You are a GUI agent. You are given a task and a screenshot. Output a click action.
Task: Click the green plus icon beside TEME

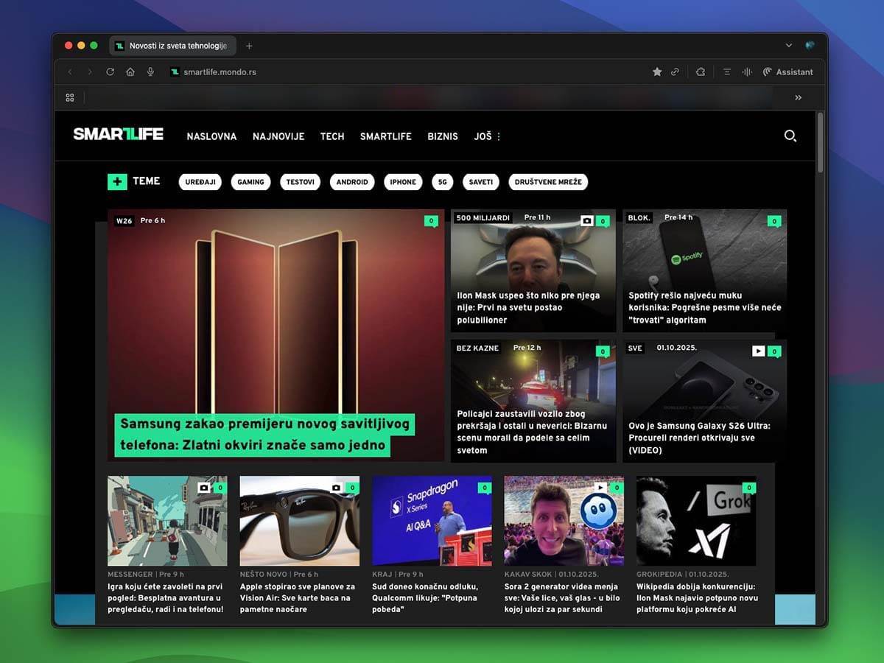(x=117, y=181)
